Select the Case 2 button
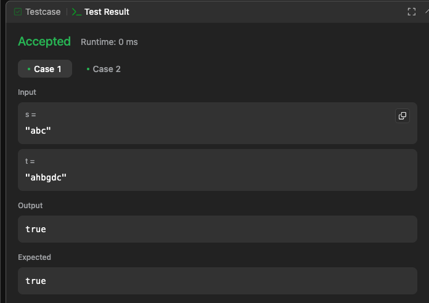The height and width of the screenshot is (303, 429). (104, 69)
